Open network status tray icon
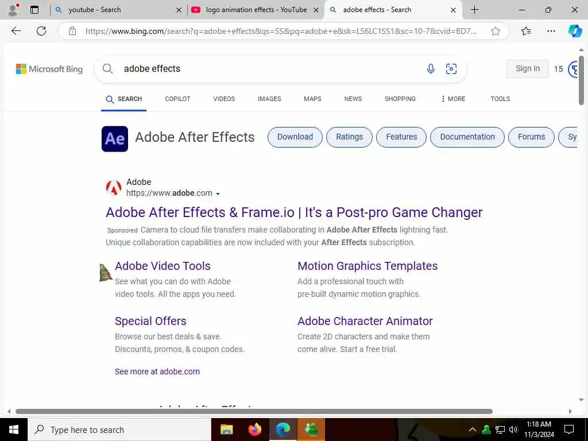Viewport: 588px width, 441px height. [x=500, y=430]
